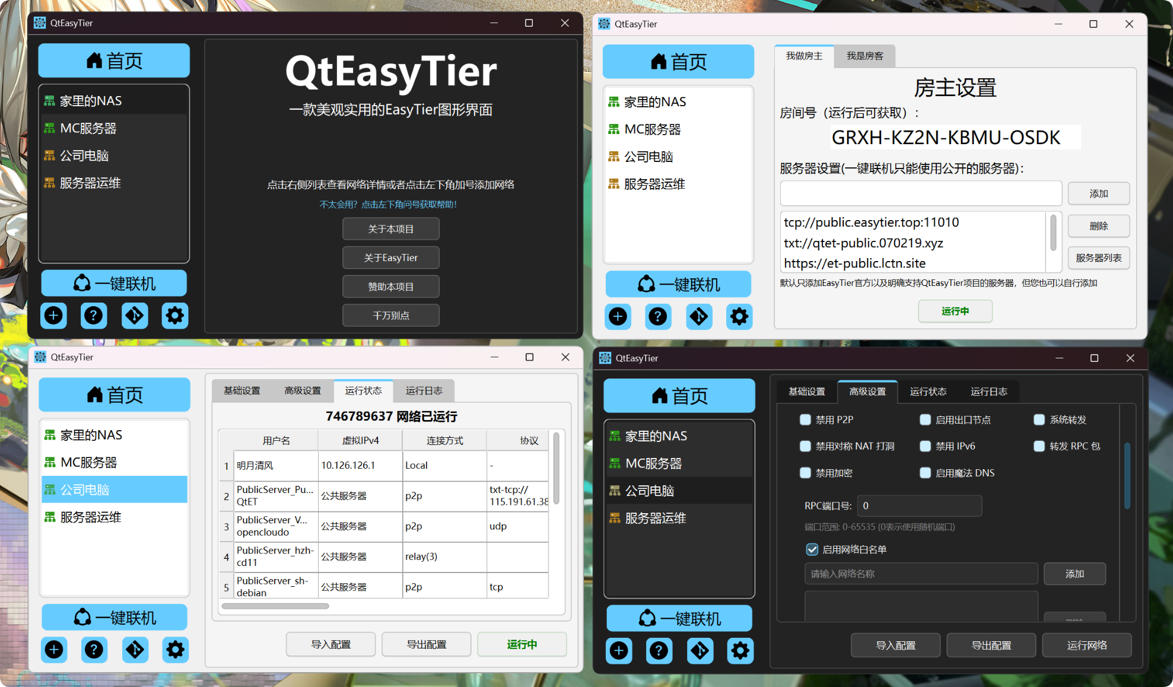Click 首页 home button in bottom-right window

tap(679, 396)
